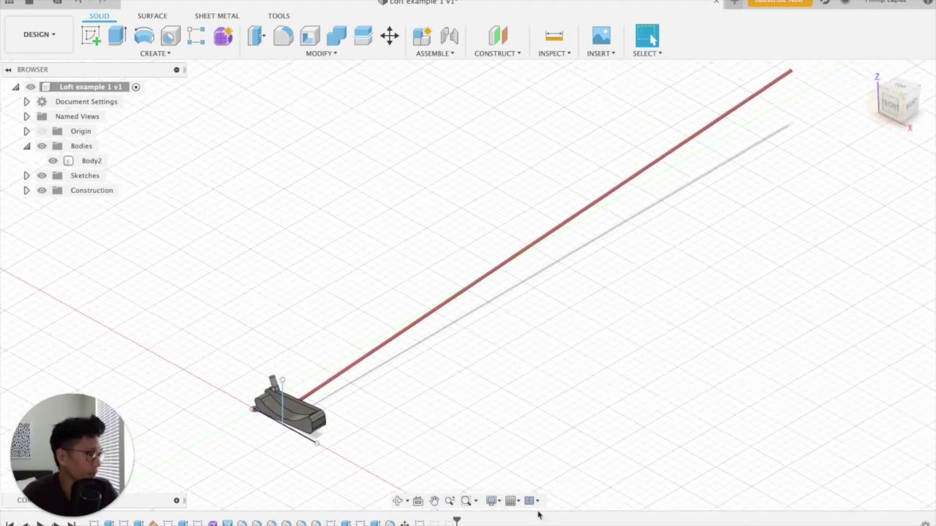Toggle the activate radio button on Loft example
Image resolution: width=936 pixels, height=526 pixels.
point(136,87)
